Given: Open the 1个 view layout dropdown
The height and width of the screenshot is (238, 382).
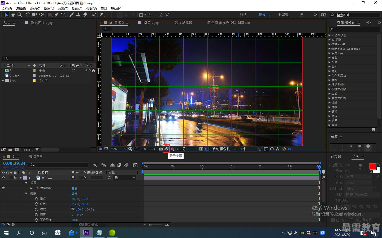Looking at the screenshot, I should coord(248,149).
